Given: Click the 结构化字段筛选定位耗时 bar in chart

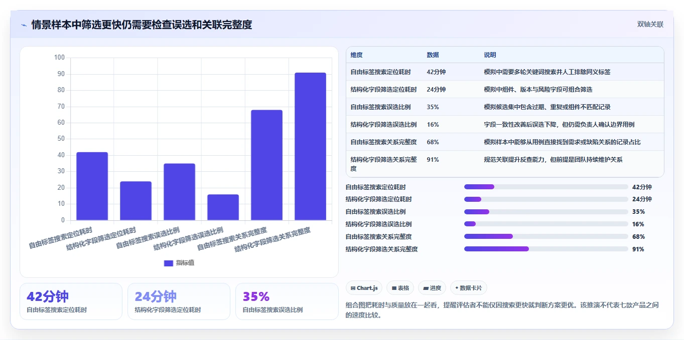Looking at the screenshot, I should (135, 201).
